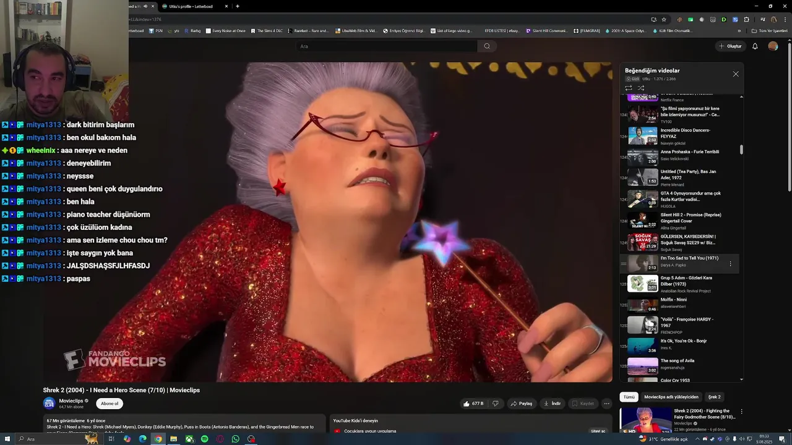
Task: Click the İndir download button
Action: 552,404
